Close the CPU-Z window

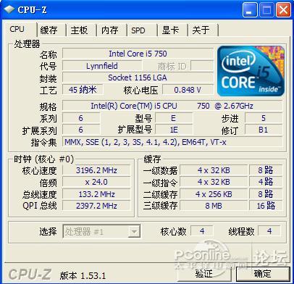click(x=283, y=9)
